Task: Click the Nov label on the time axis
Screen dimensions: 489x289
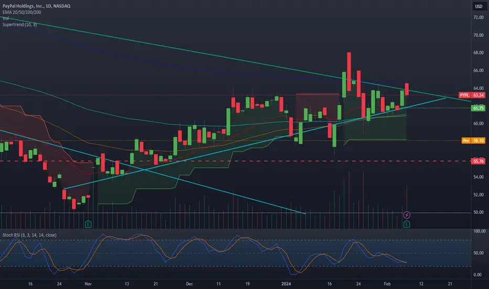Action: (x=88, y=284)
